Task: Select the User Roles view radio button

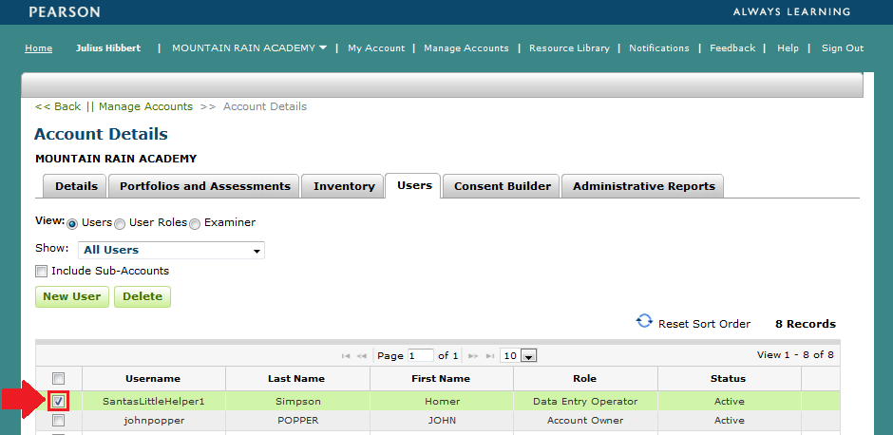Action: point(120,224)
